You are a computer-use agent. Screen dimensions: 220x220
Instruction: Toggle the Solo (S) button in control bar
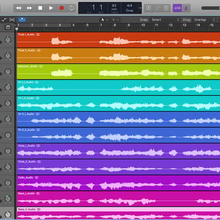pyautogui.click(x=166, y=8)
